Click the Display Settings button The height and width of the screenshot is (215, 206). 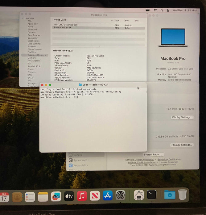[182, 117]
